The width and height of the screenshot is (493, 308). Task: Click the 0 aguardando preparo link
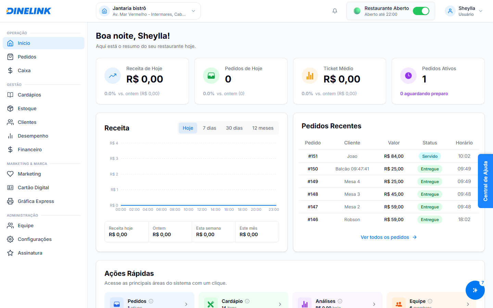tap(424, 93)
